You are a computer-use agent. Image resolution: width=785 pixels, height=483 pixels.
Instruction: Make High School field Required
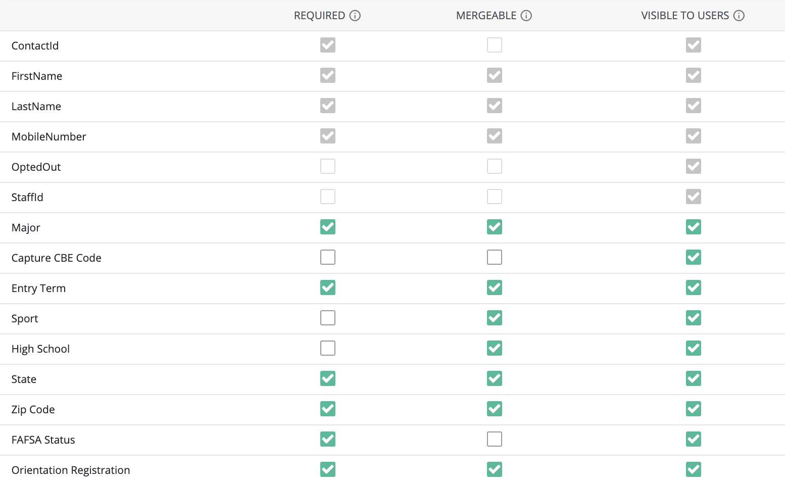coord(328,348)
